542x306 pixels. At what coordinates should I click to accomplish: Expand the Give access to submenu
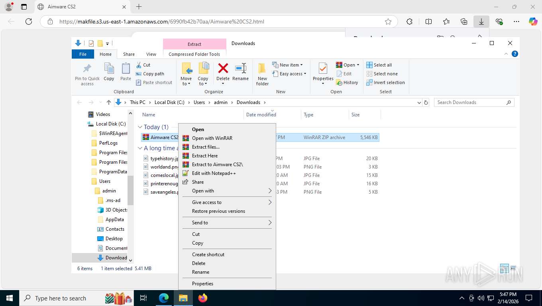(227, 202)
